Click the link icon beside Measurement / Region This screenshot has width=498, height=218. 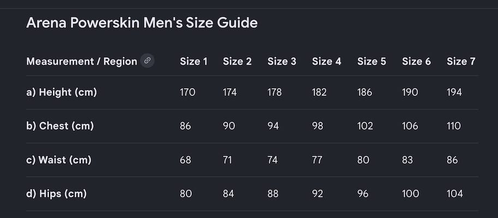(147, 61)
